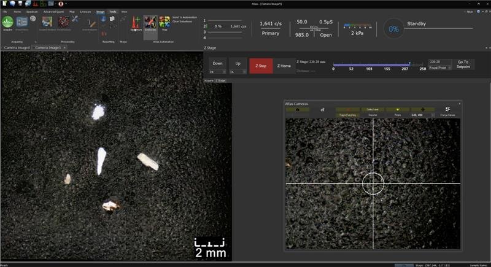Click the Z stage position slider
Viewport: 491px width, 267px height.
[379, 65]
